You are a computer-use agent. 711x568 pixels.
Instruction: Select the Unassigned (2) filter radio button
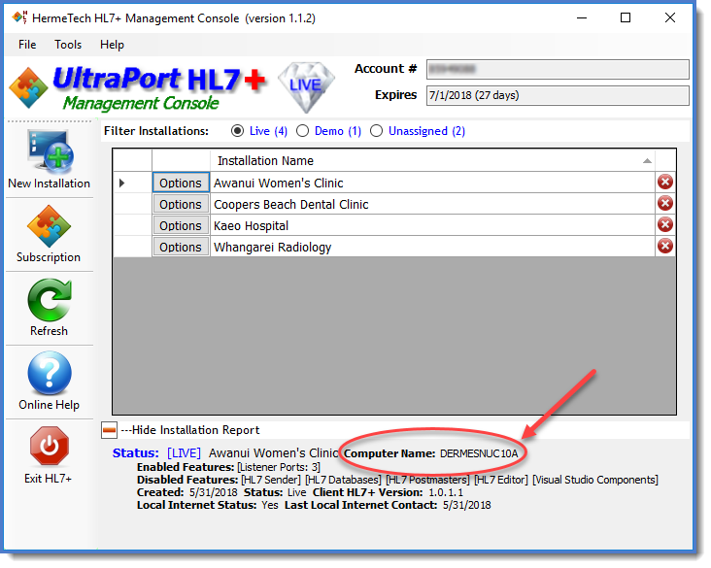pos(376,131)
